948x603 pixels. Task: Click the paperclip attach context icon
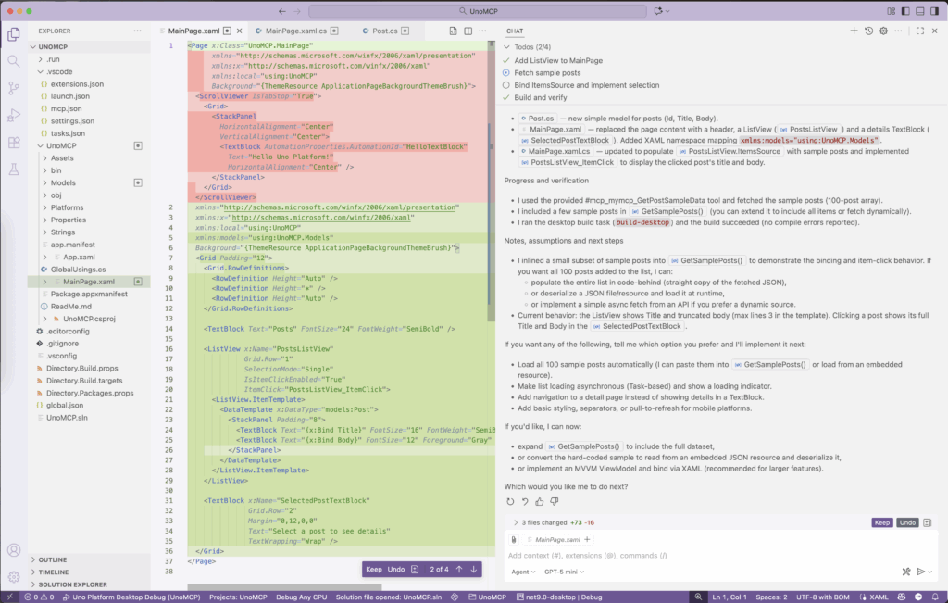coord(515,539)
